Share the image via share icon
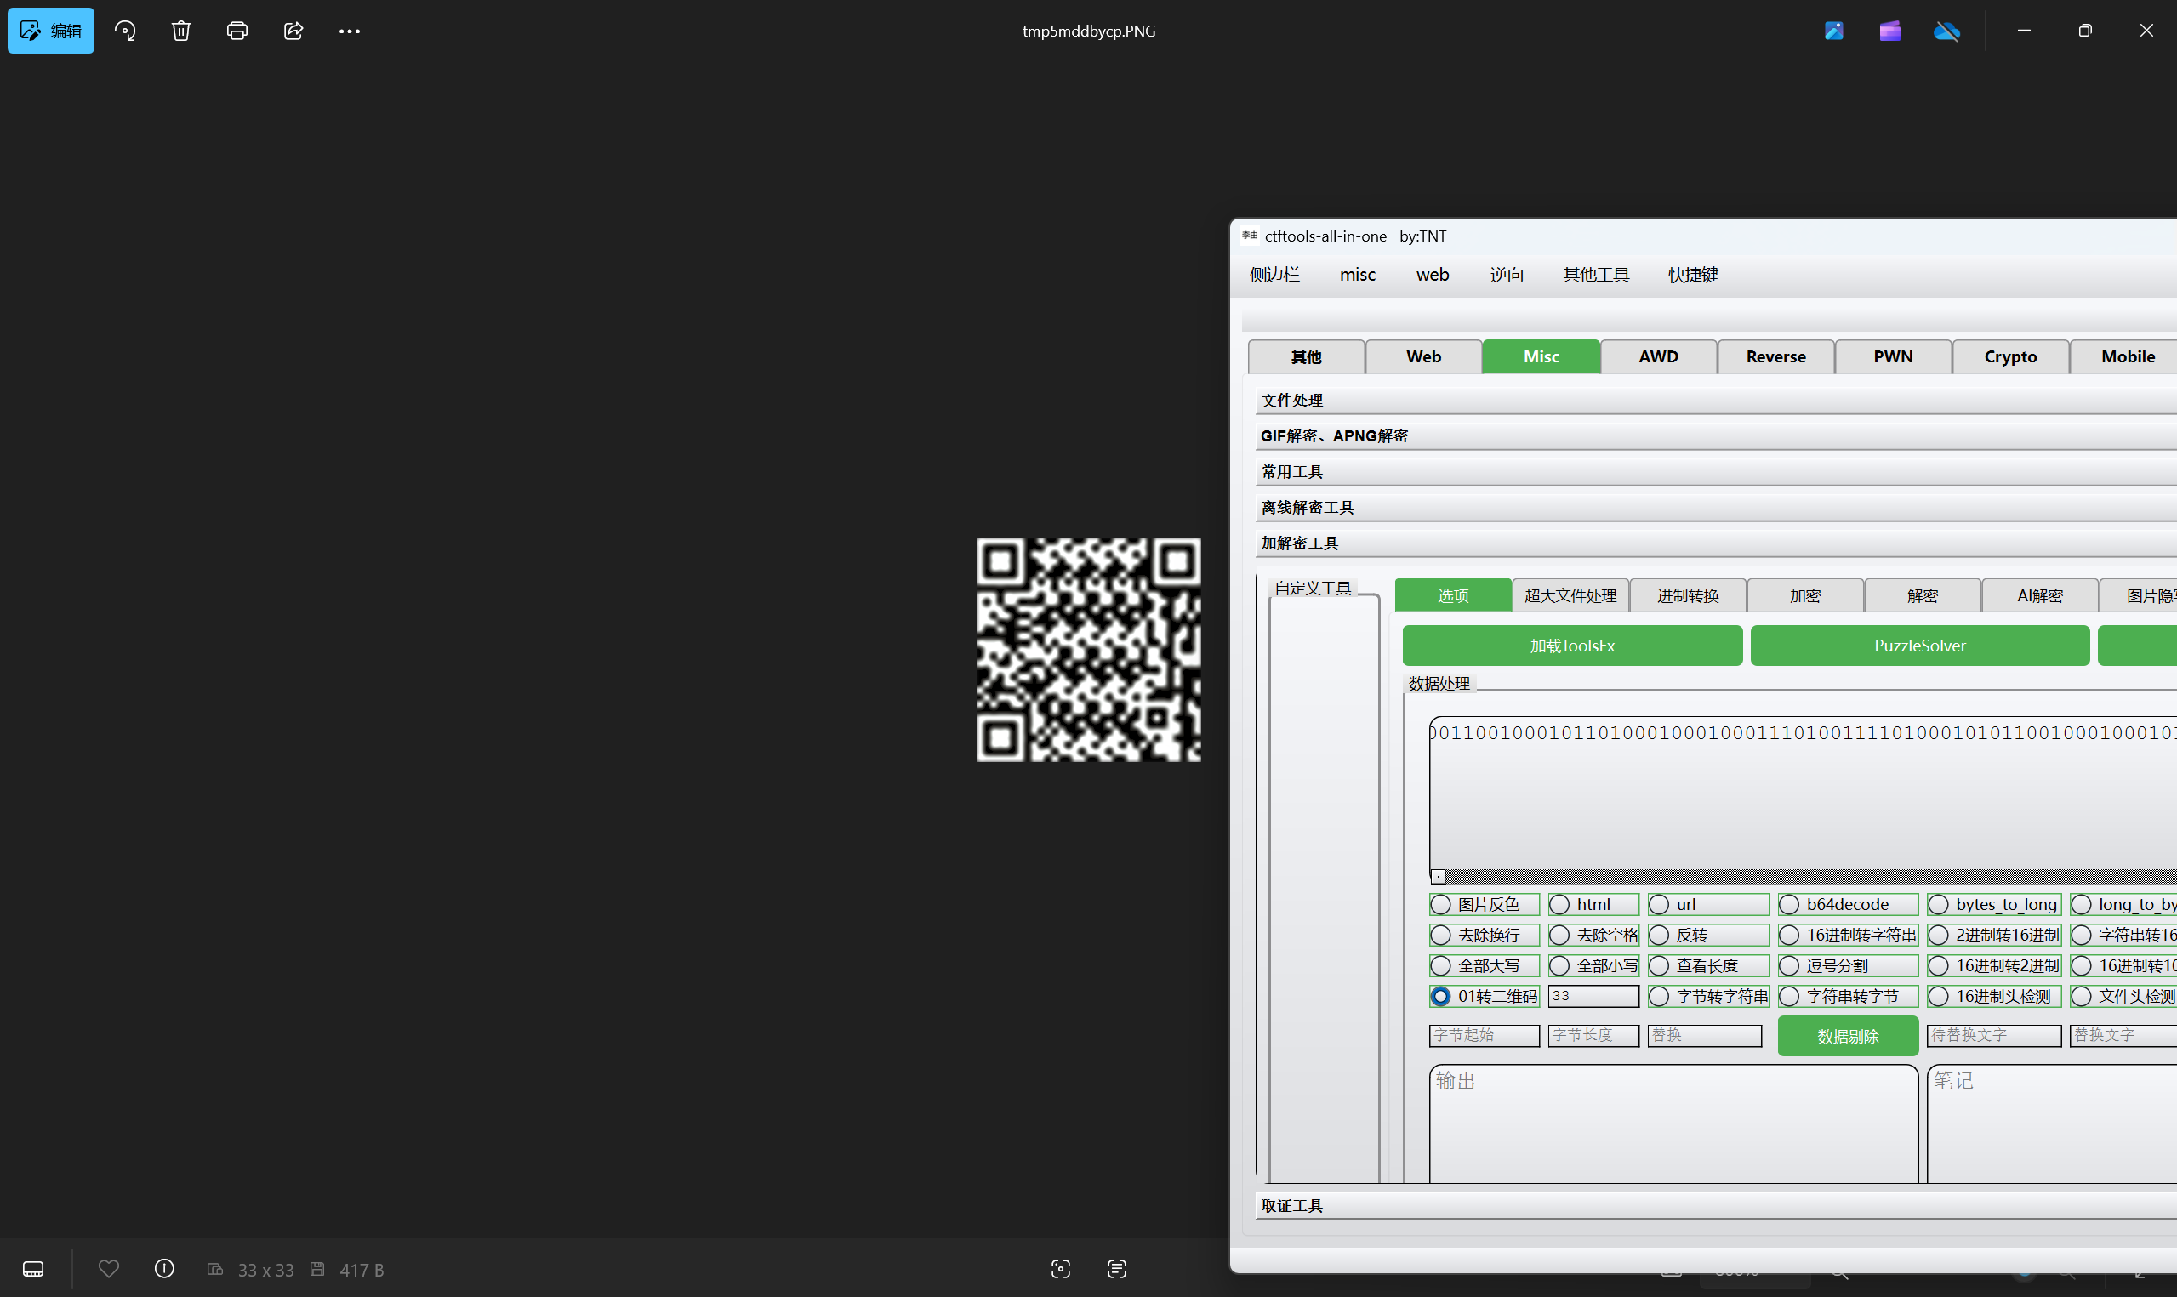This screenshot has height=1297, width=2177. click(x=293, y=31)
